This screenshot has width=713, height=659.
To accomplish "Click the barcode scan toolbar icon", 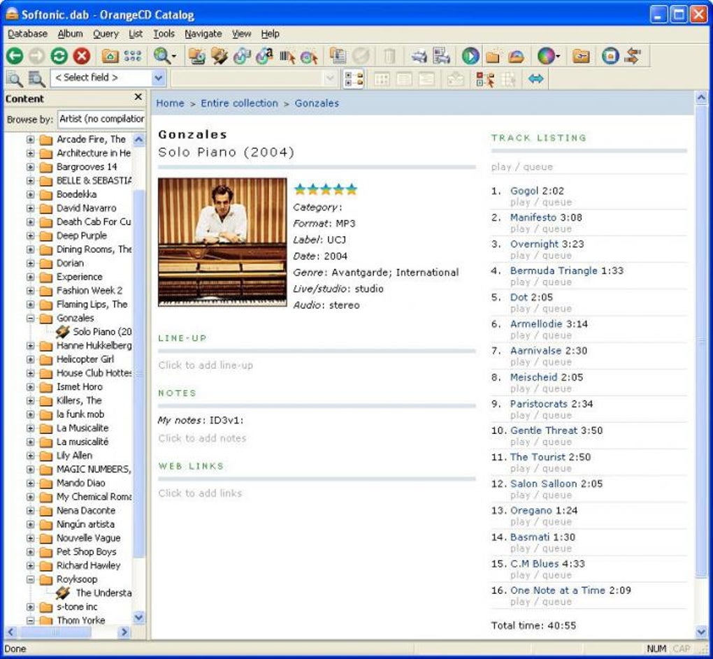I will point(287,56).
